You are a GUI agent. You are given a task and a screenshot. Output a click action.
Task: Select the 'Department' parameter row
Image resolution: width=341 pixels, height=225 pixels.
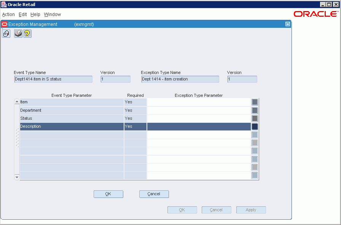pos(72,110)
